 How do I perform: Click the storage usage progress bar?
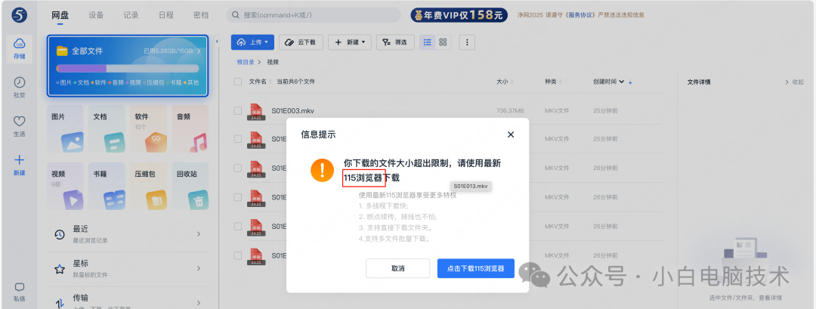point(128,68)
